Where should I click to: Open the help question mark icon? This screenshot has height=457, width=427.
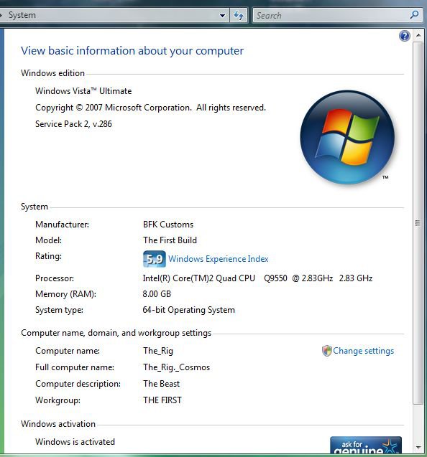click(x=405, y=36)
